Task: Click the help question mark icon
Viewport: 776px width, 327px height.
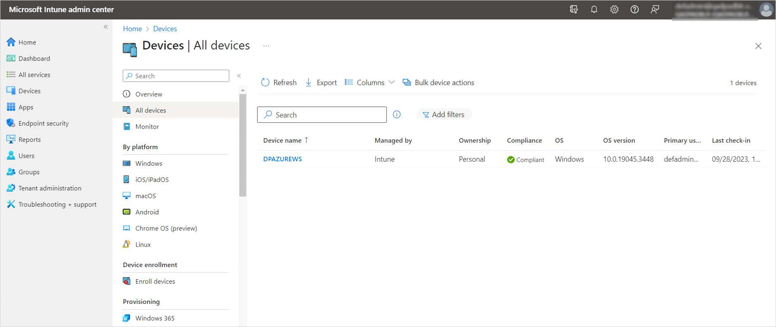Action: point(634,9)
